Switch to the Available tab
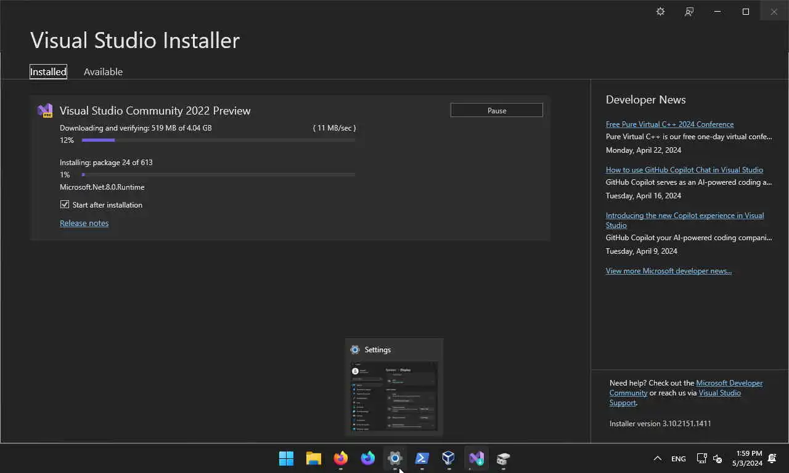789x473 pixels. click(x=103, y=71)
